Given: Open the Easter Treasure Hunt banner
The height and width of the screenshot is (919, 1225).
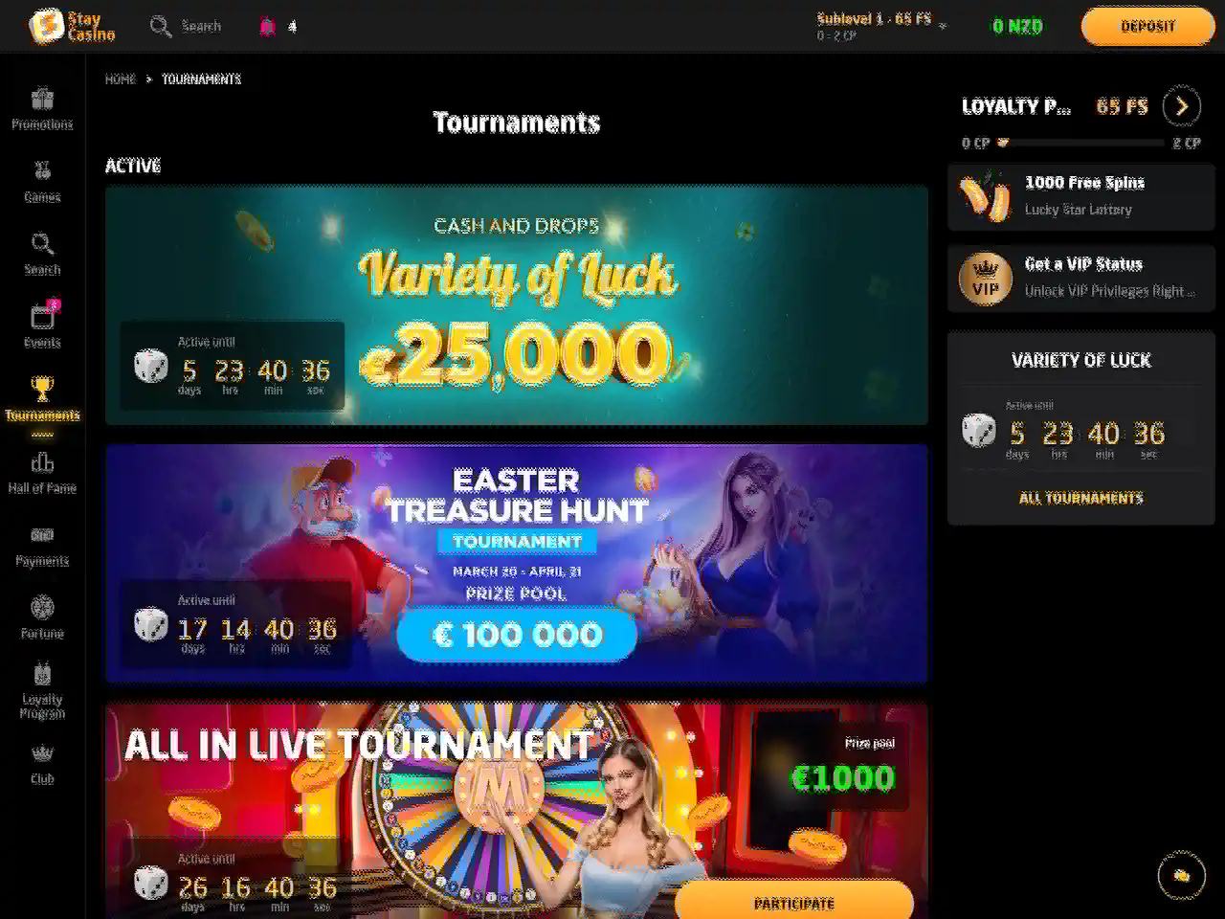Looking at the screenshot, I should click(517, 563).
